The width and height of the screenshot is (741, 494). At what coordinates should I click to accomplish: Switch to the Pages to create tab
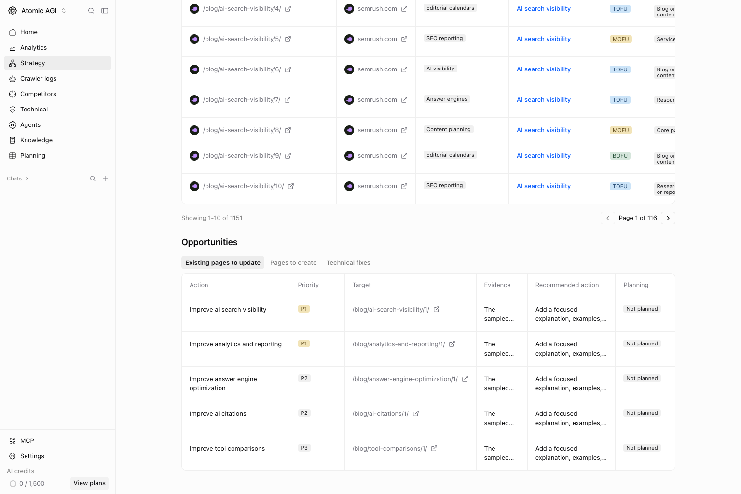pyautogui.click(x=293, y=263)
